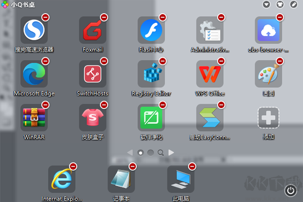Open 记事本 notepad in the dock
The height and width of the screenshot is (202, 303).
click(x=121, y=179)
